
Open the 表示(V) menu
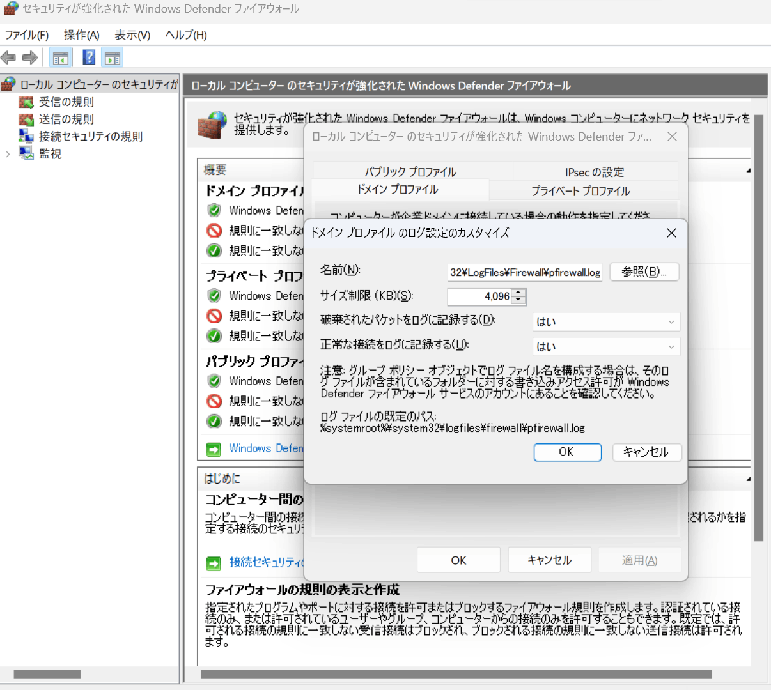(132, 35)
